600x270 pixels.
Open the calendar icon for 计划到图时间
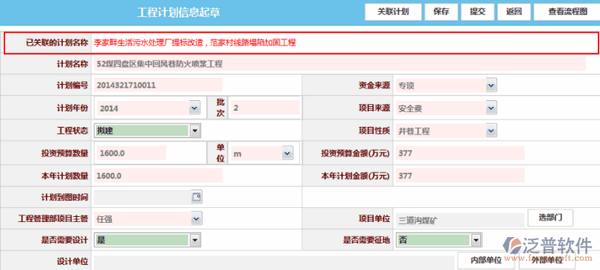point(196,197)
